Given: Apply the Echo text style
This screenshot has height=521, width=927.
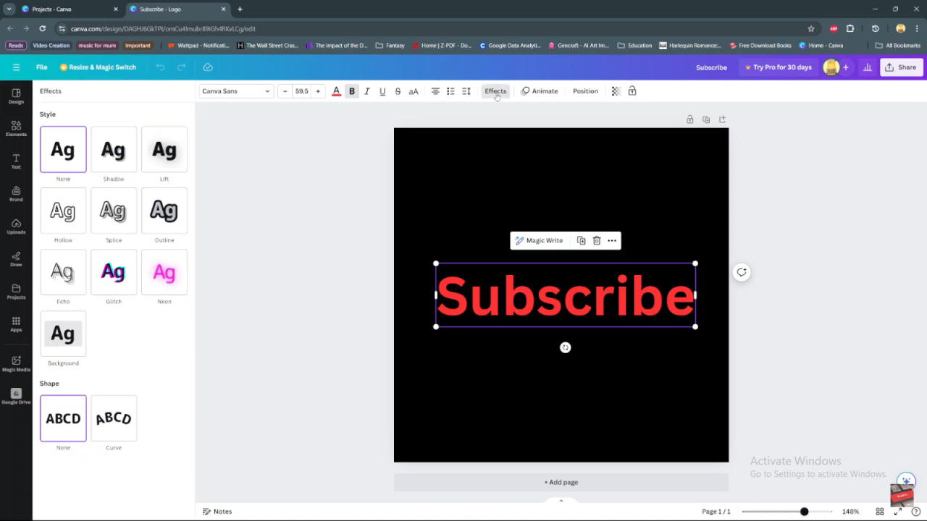Looking at the screenshot, I should pos(63,272).
